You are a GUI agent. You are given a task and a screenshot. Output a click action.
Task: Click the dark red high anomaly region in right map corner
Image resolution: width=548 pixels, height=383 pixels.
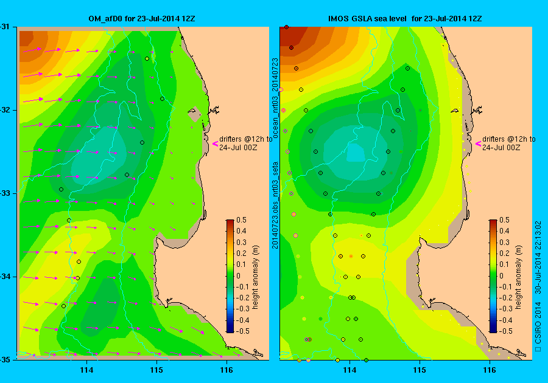point(292,35)
